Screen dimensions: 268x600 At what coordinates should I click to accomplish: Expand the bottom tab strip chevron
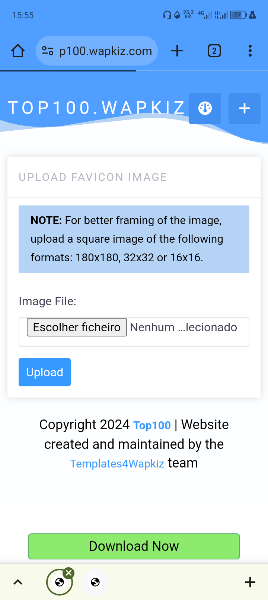click(18, 582)
